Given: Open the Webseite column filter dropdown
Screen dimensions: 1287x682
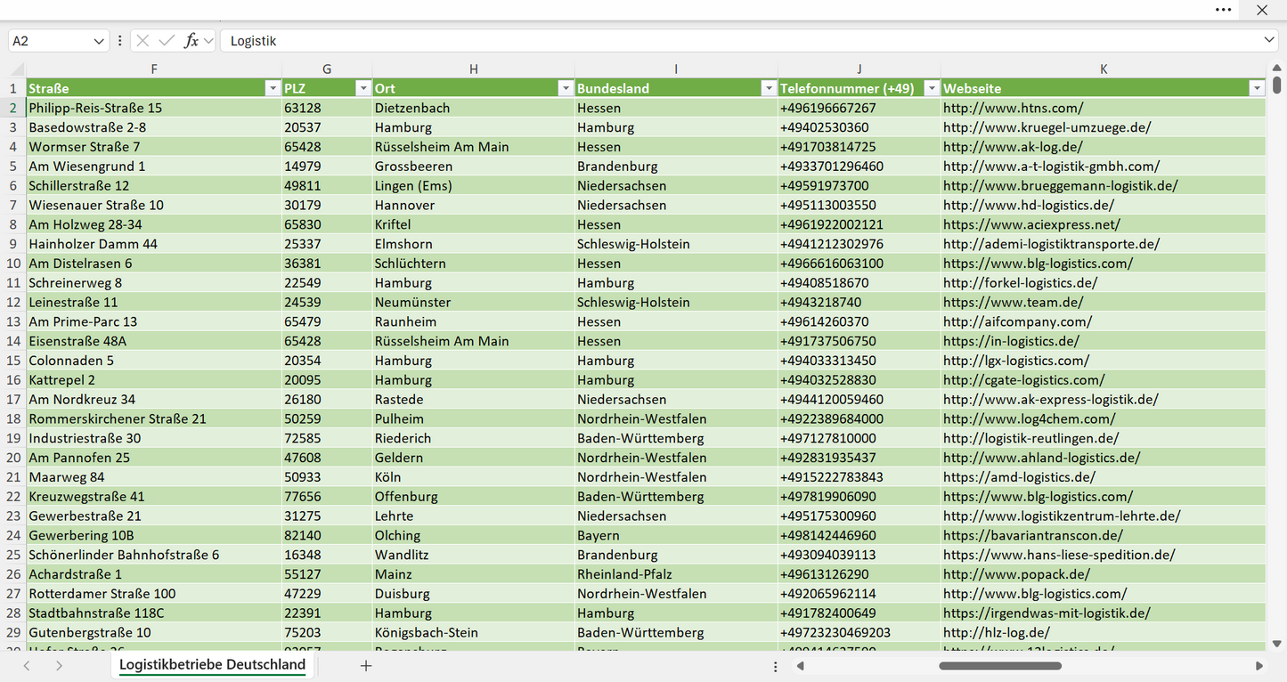Looking at the screenshot, I should 1257,88.
